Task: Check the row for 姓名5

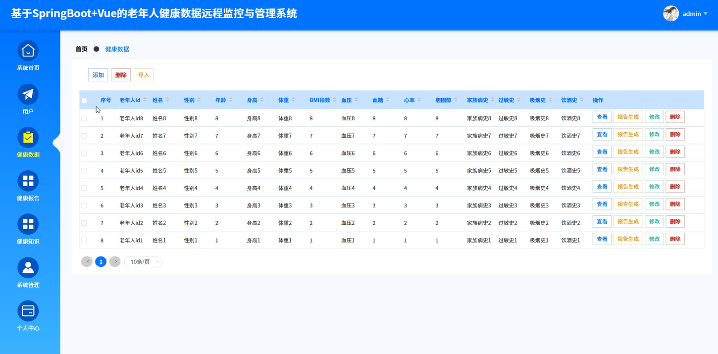Action: pyautogui.click(x=84, y=170)
